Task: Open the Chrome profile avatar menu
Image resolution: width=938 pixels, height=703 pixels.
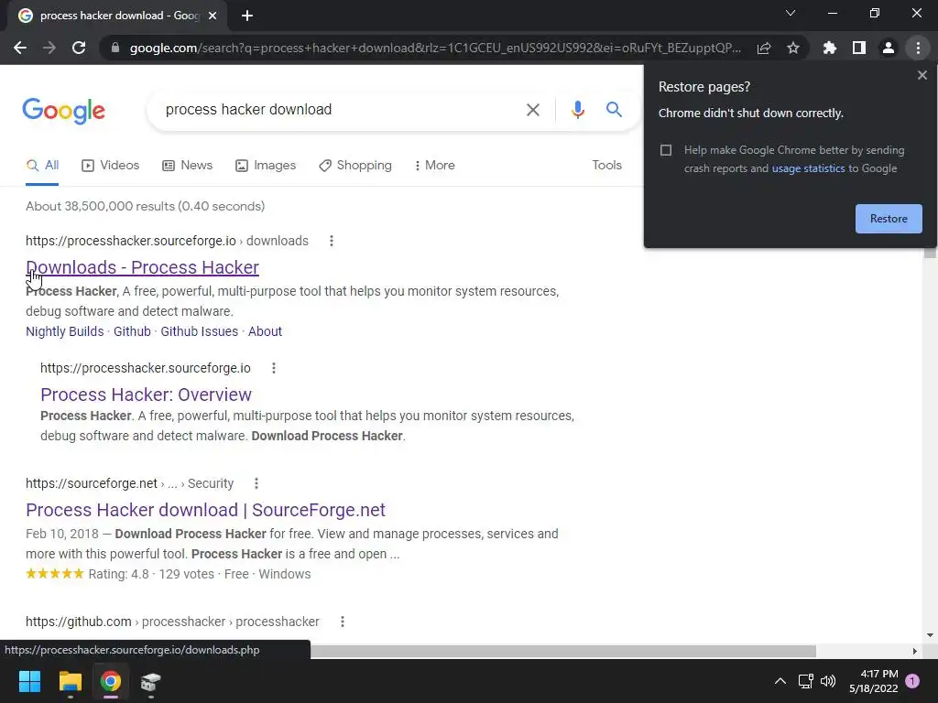Action: click(x=889, y=48)
